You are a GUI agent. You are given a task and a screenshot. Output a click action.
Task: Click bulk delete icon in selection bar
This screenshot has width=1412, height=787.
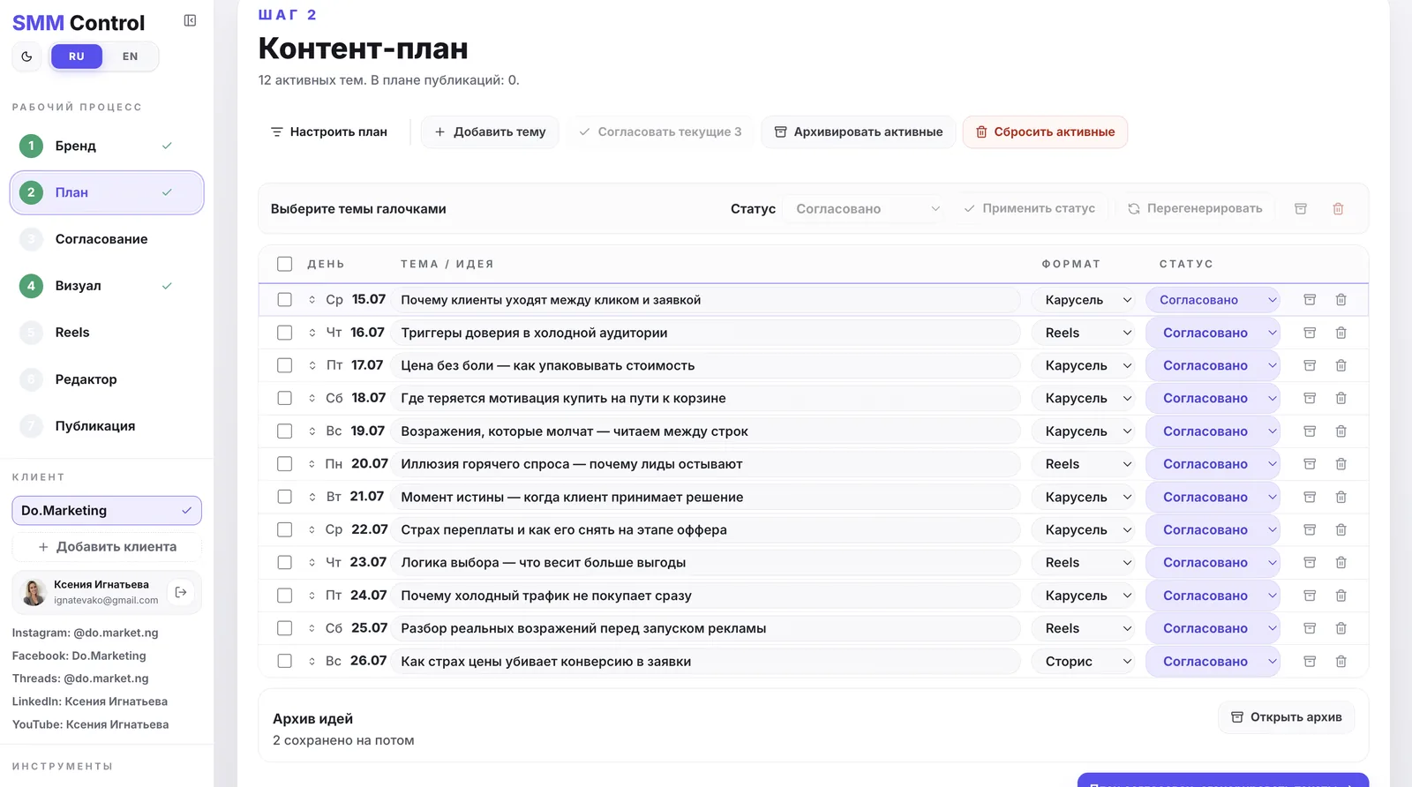1338,208
